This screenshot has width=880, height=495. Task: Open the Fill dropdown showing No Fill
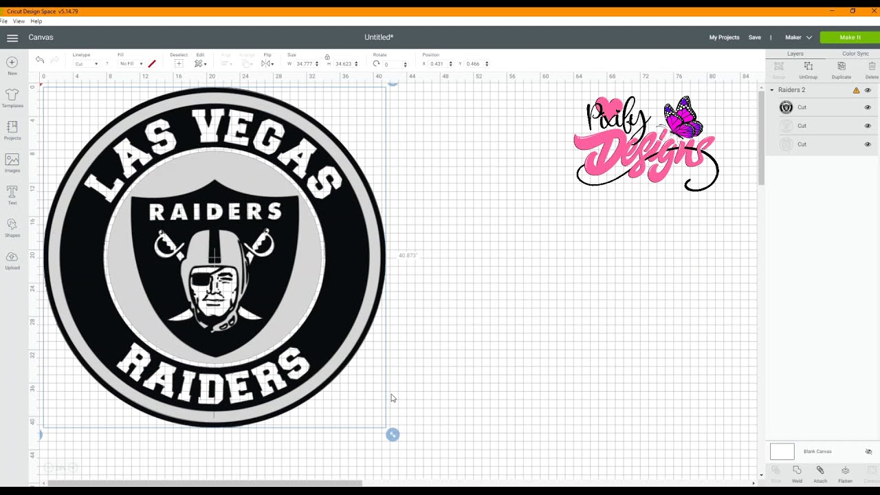click(x=131, y=64)
